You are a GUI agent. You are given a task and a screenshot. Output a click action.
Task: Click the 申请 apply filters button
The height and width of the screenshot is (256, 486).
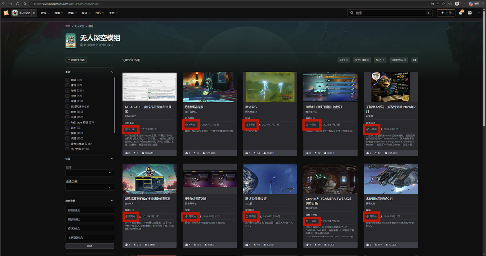coord(90,246)
